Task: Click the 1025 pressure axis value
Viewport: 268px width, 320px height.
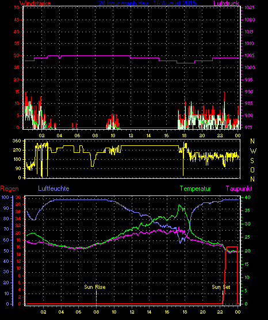Action: [x=250, y=7]
